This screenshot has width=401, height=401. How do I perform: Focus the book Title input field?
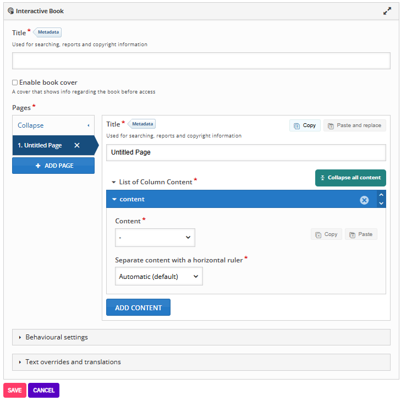click(201, 61)
